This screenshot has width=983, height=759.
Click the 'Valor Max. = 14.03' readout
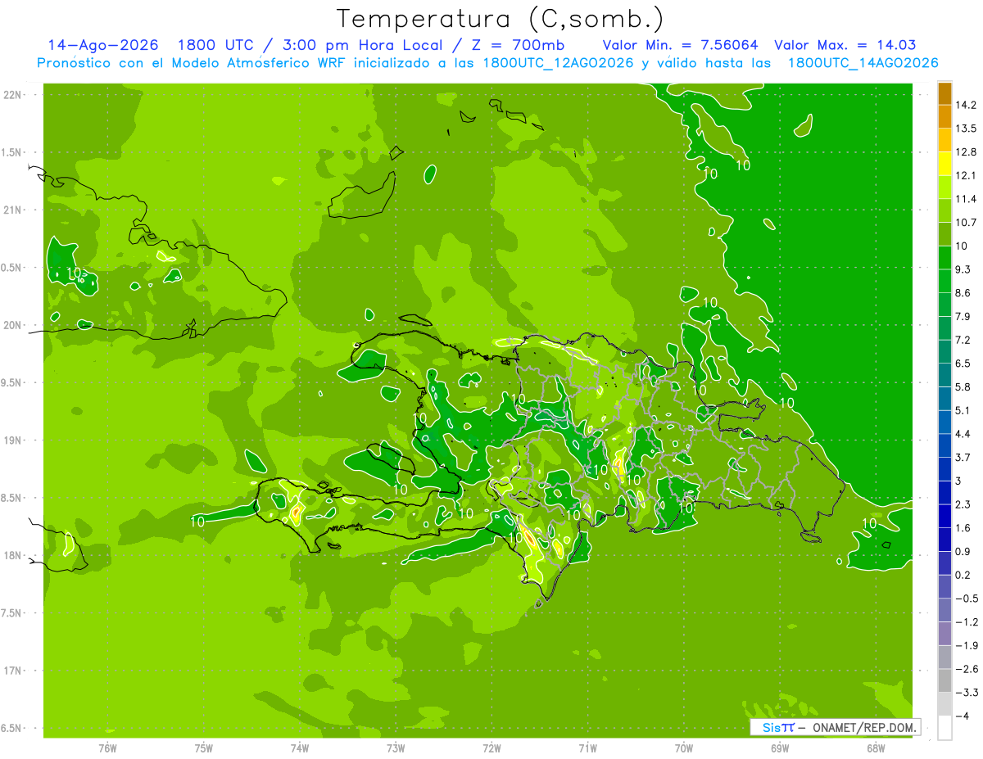[845, 45]
